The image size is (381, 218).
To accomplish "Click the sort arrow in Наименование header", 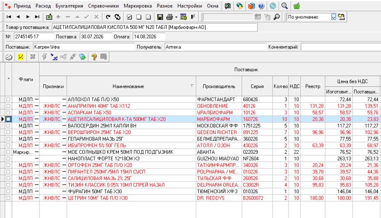I will pos(192,86).
